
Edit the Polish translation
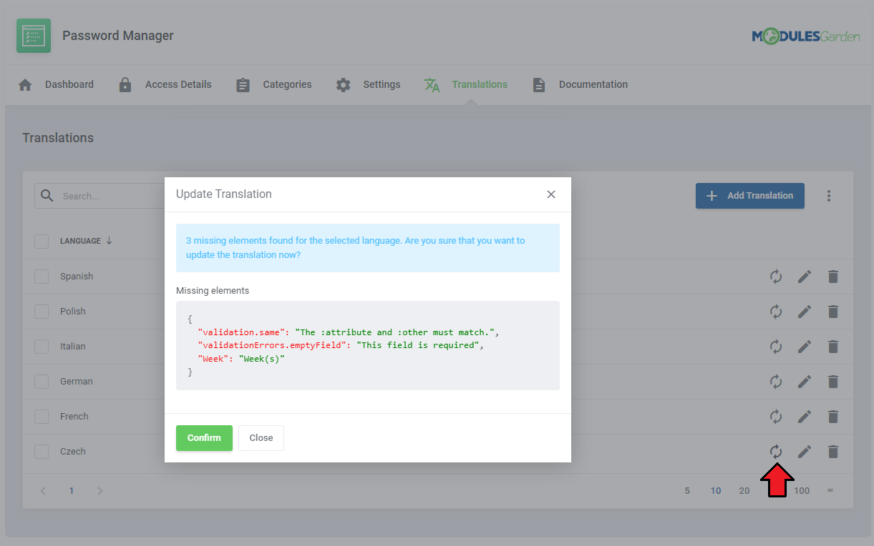tap(805, 312)
